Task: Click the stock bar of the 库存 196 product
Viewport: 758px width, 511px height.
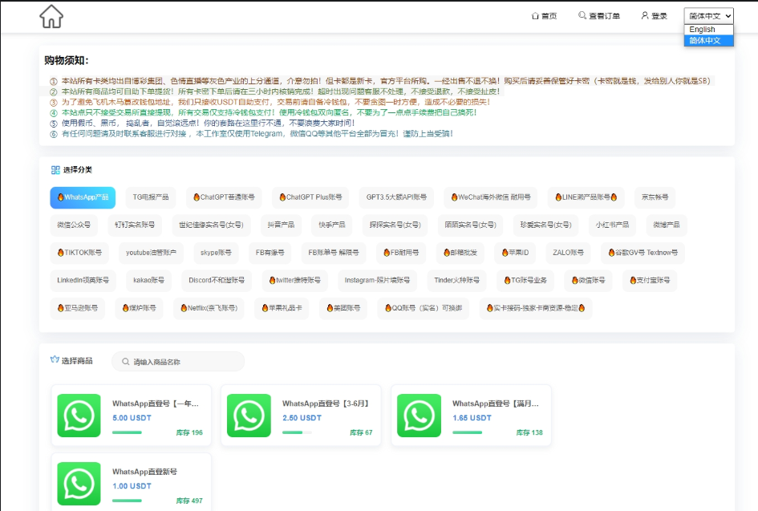Action: (x=128, y=432)
